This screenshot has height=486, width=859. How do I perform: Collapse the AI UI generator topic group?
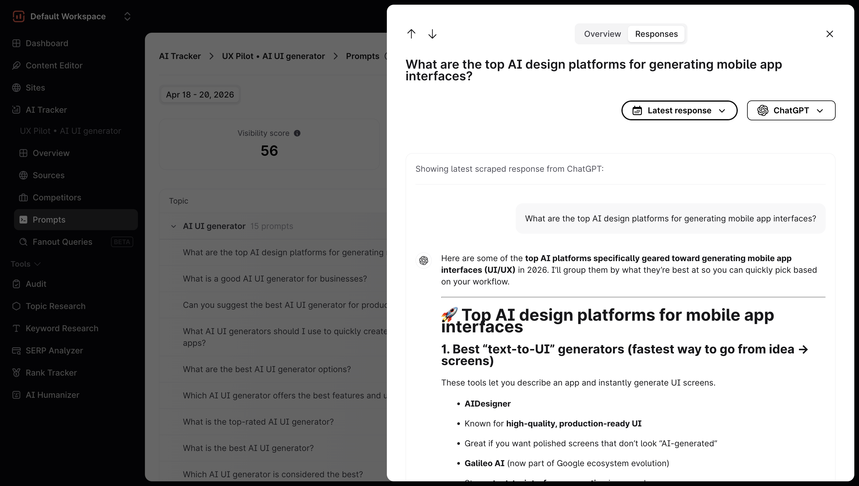tap(173, 226)
